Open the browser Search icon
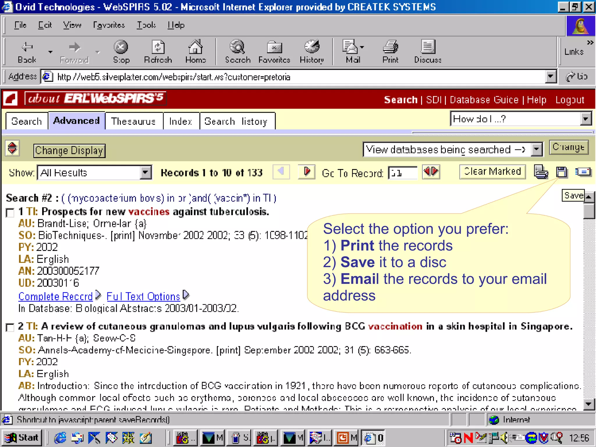Screen dimensions: 596x447 237,47
